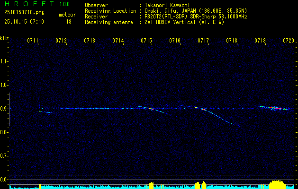Select the 0715 time marker
The image size is (298, 189).
point(146,41)
